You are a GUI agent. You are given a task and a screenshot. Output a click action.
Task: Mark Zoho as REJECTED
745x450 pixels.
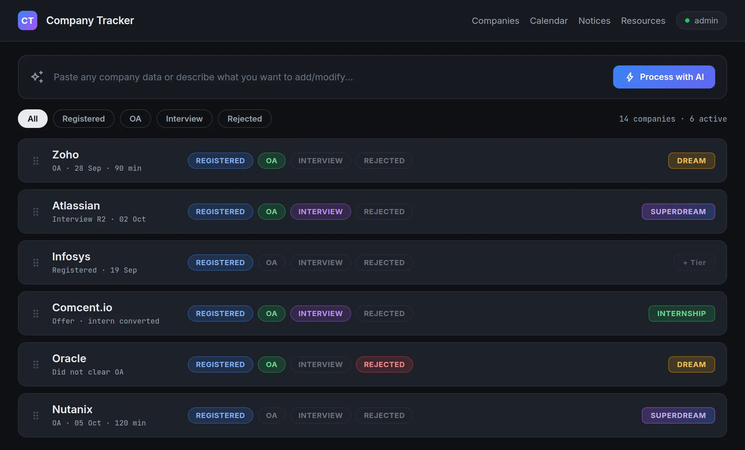[384, 161]
